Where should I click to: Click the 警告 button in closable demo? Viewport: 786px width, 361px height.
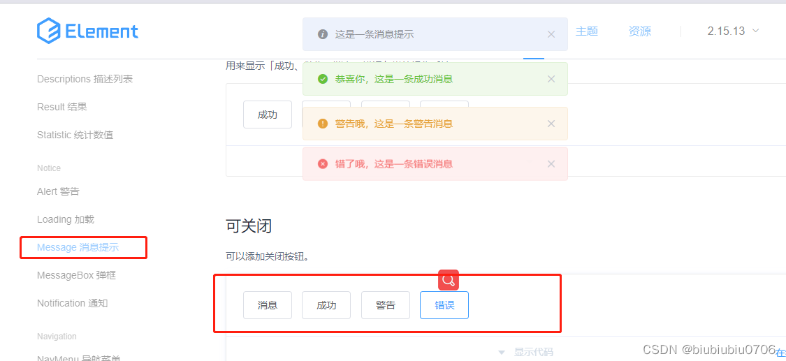click(386, 305)
